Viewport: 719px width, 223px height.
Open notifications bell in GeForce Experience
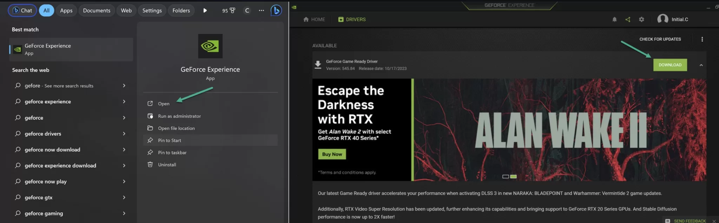tap(614, 20)
